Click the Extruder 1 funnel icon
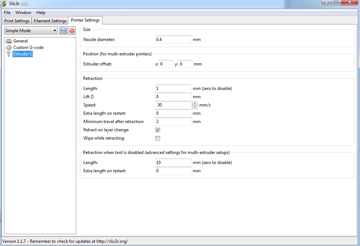Screen dimensions: 360x246 tap(9, 54)
